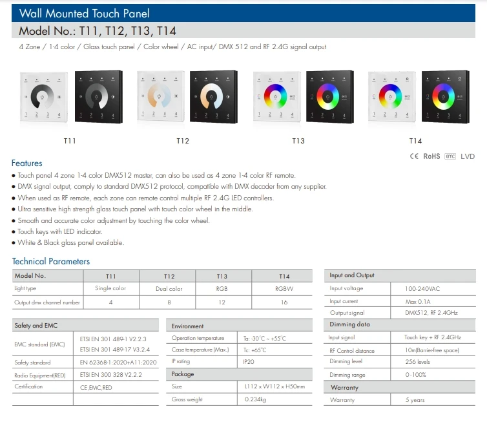487x422 pixels.
Task: Click the '0.234kg' gross weight value
Action: [255, 399]
